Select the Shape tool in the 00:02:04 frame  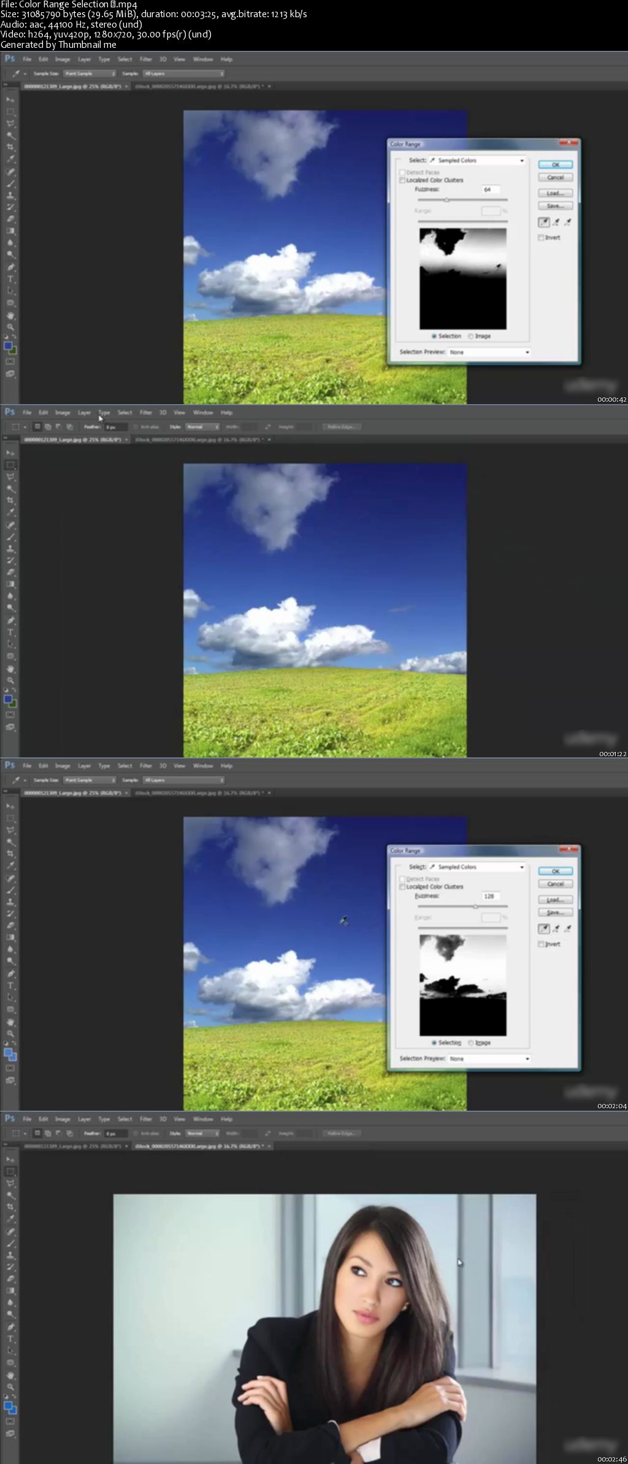tap(10, 1010)
